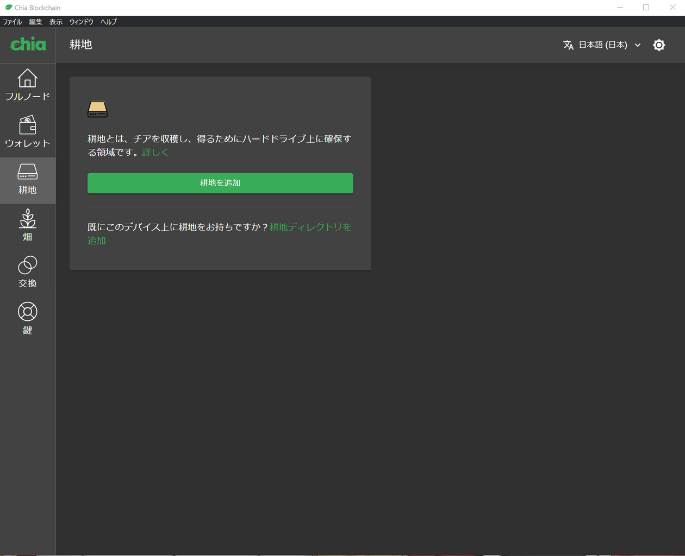Click the 耕地 page title heading

pos(81,45)
